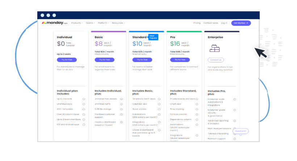Click 'Tailored onboarding' feature text
This screenshot has width=297, height=161.
pos(218,133)
